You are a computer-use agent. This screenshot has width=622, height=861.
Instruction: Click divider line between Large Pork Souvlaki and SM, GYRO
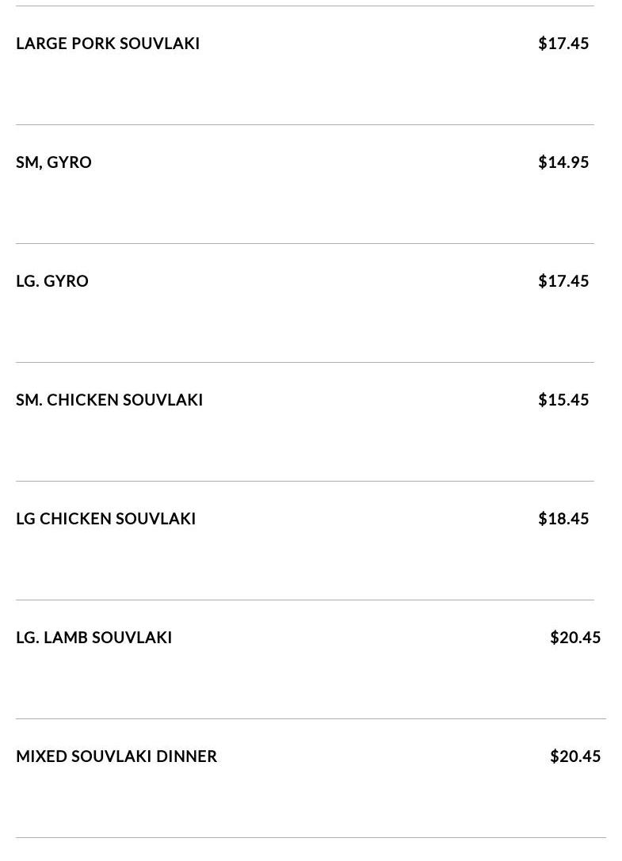(x=305, y=124)
